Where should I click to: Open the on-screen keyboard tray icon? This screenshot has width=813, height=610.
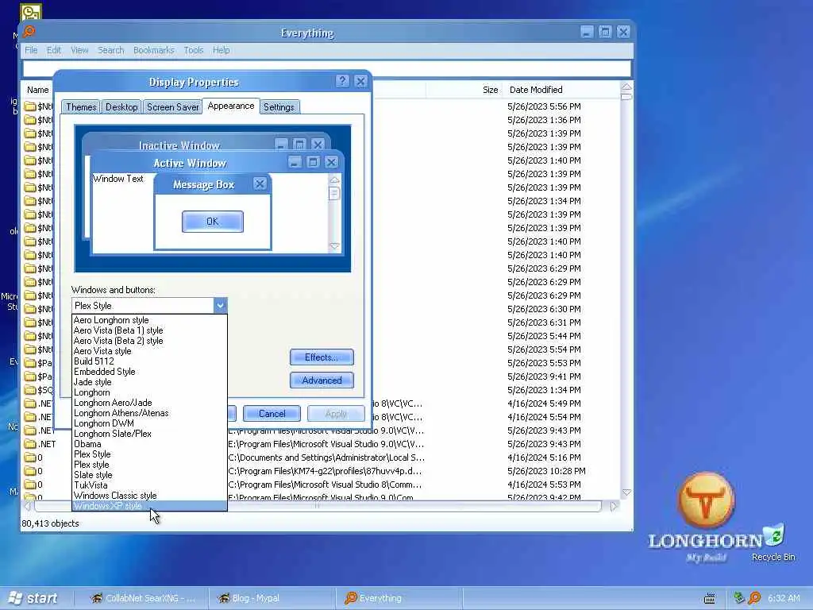(710, 598)
